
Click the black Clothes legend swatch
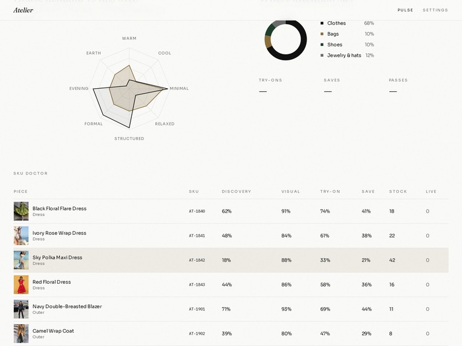coord(322,23)
